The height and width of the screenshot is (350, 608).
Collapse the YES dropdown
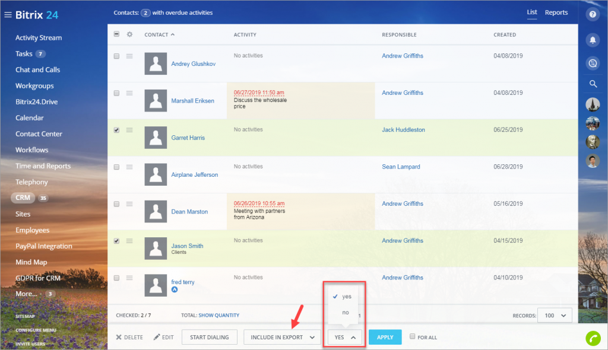(x=345, y=337)
